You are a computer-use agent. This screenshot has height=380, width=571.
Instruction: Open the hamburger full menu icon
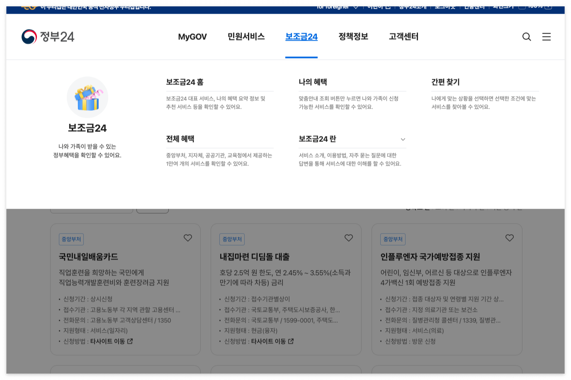coord(547,37)
